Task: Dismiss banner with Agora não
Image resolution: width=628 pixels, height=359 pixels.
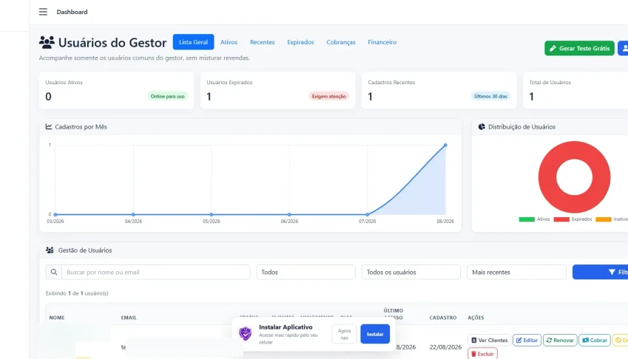Action: pyautogui.click(x=344, y=334)
